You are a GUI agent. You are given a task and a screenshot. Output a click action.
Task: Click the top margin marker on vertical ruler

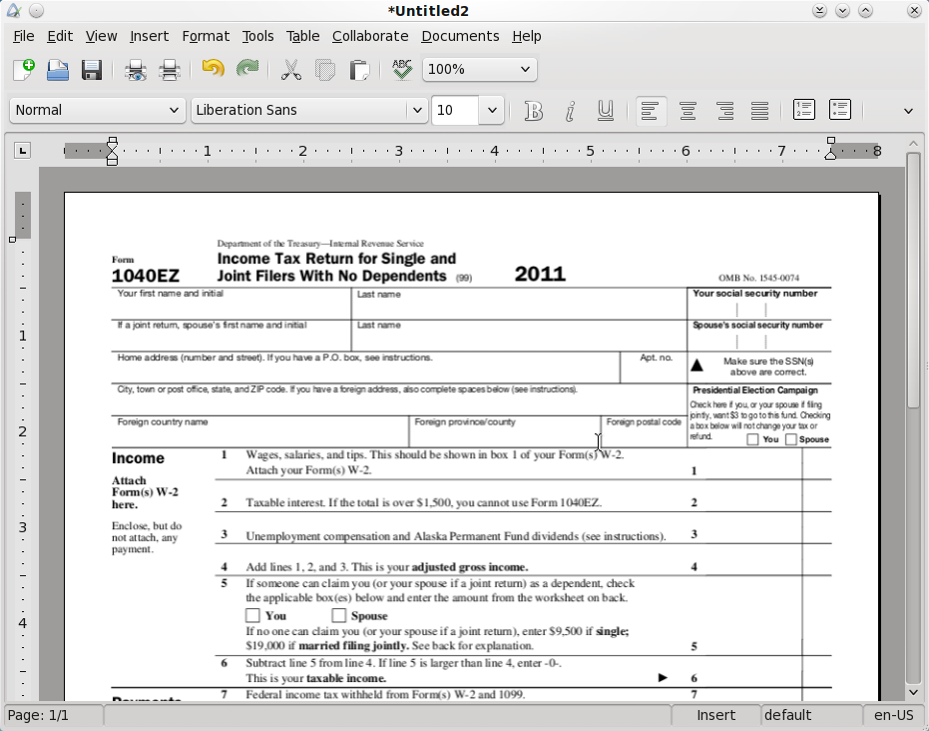tap(12, 240)
